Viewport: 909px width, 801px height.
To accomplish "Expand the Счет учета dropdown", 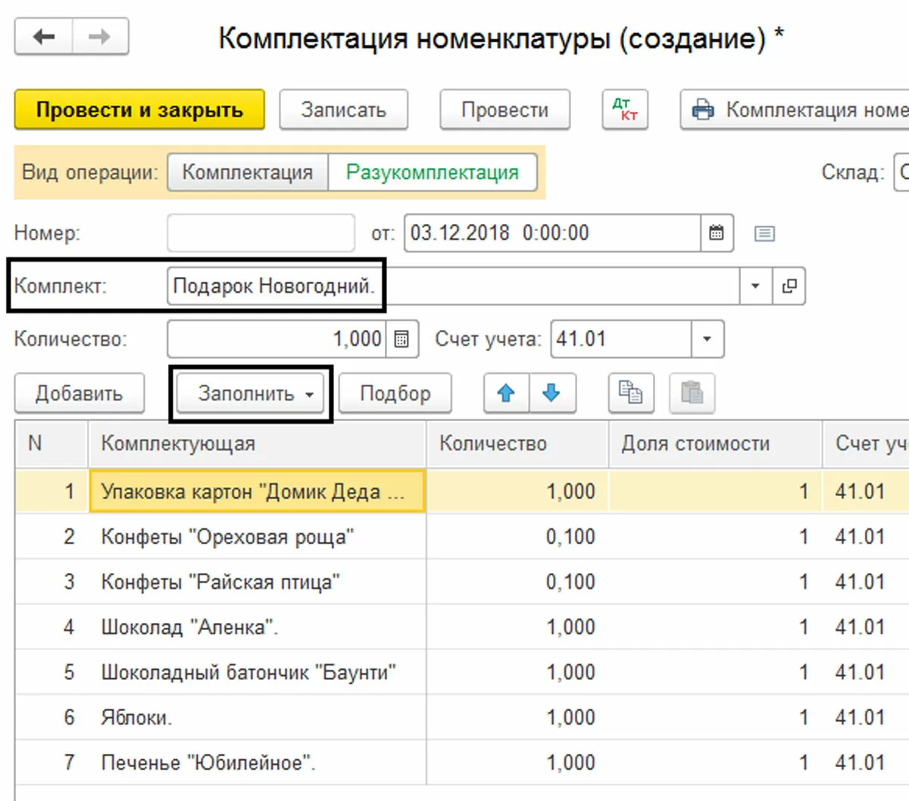I will click(707, 338).
